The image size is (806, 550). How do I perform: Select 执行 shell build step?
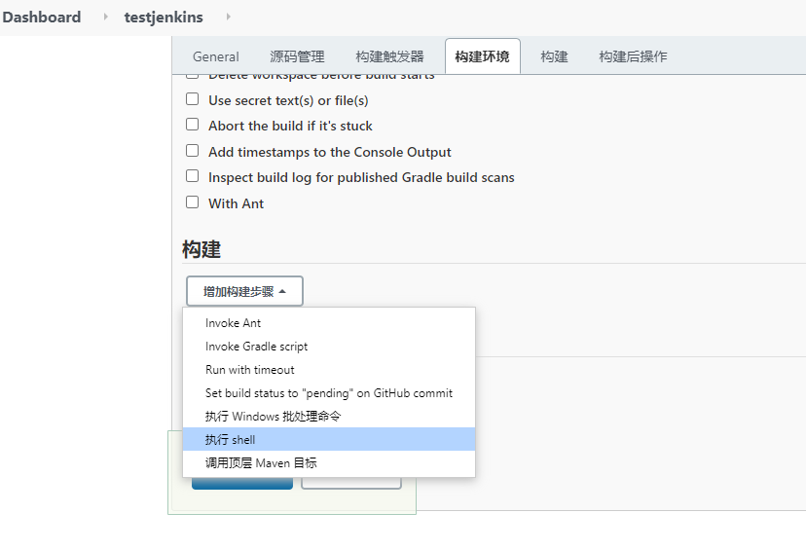(x=329, y=439)
